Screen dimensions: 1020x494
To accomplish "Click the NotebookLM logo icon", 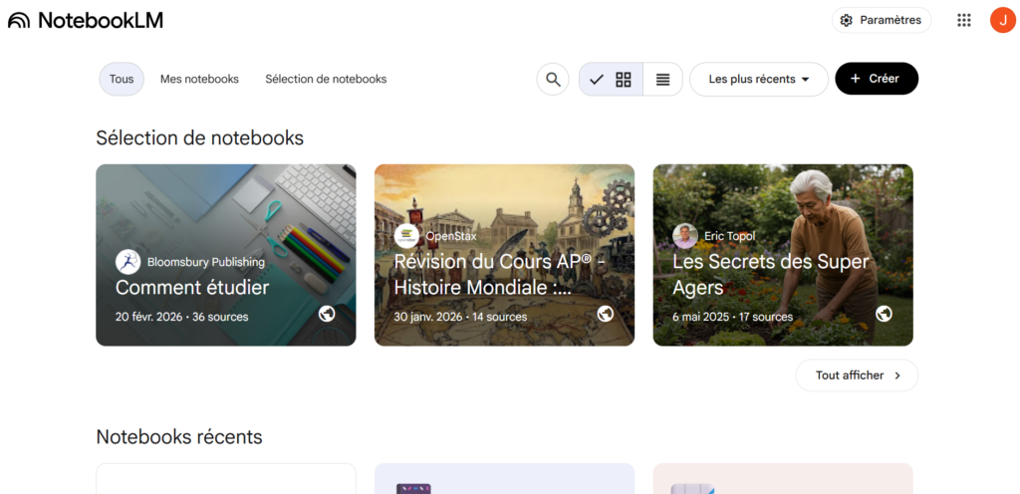I will click(x=19, y=20).
